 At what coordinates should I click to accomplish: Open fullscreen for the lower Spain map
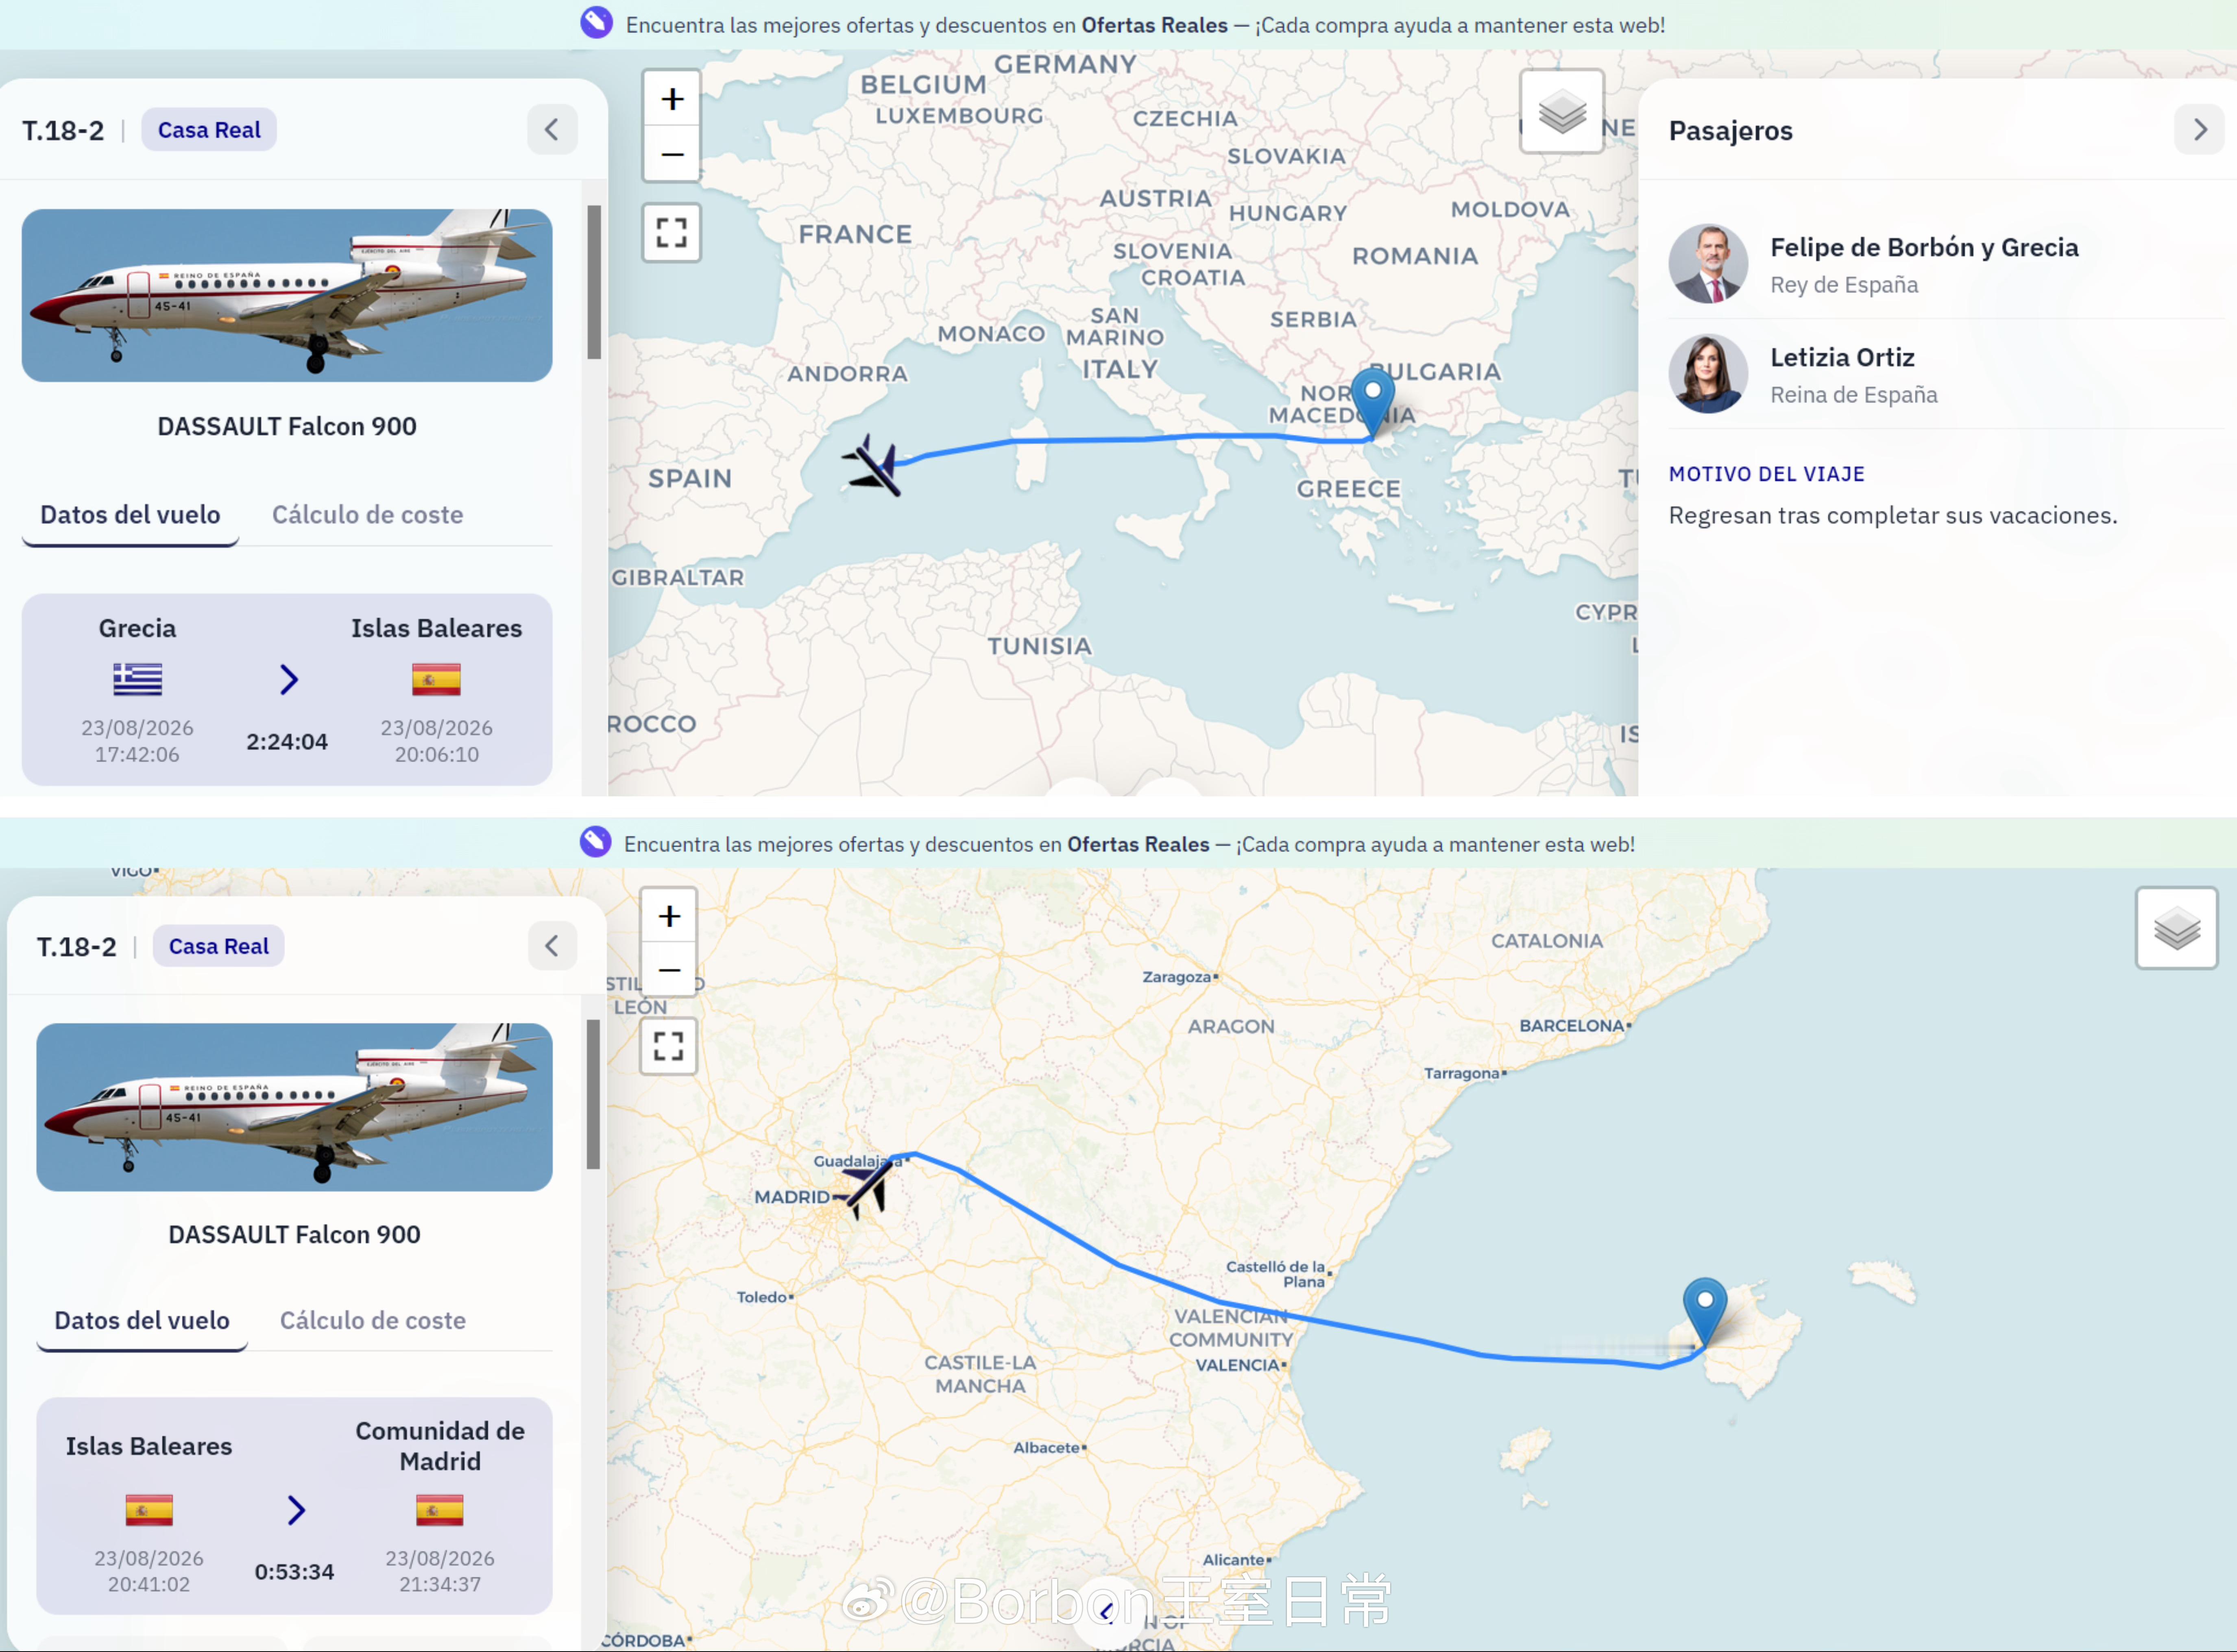[x=669, y=1046]
